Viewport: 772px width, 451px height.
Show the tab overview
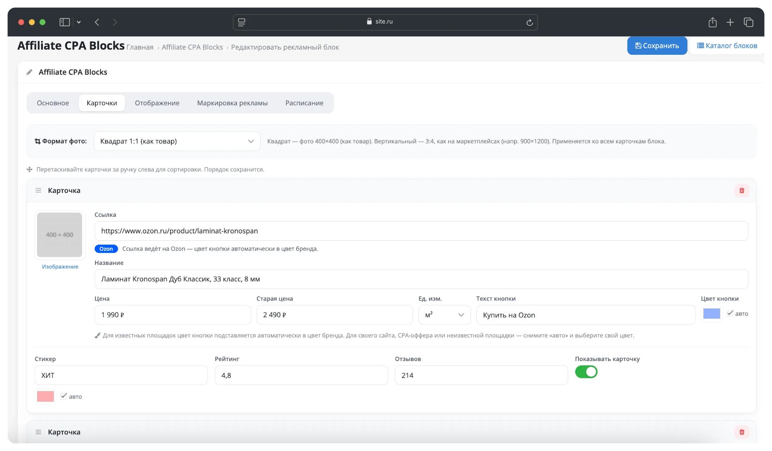748,22
